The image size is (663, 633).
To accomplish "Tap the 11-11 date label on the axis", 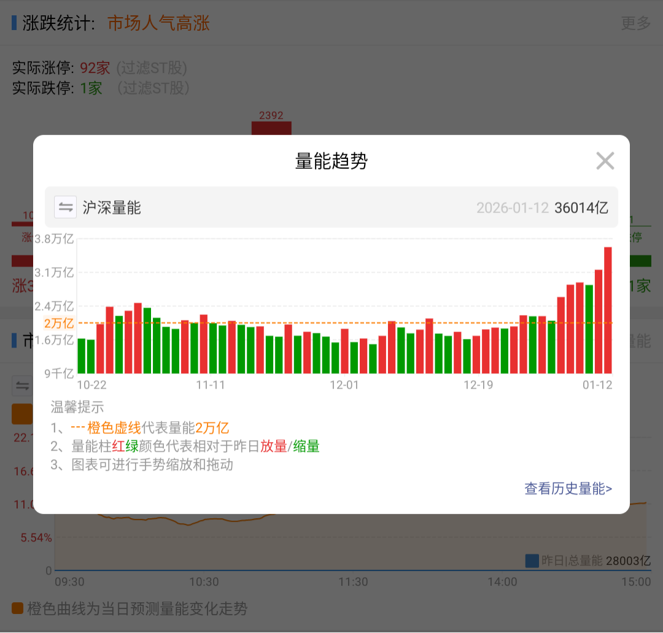I will [x=211, y=386].
